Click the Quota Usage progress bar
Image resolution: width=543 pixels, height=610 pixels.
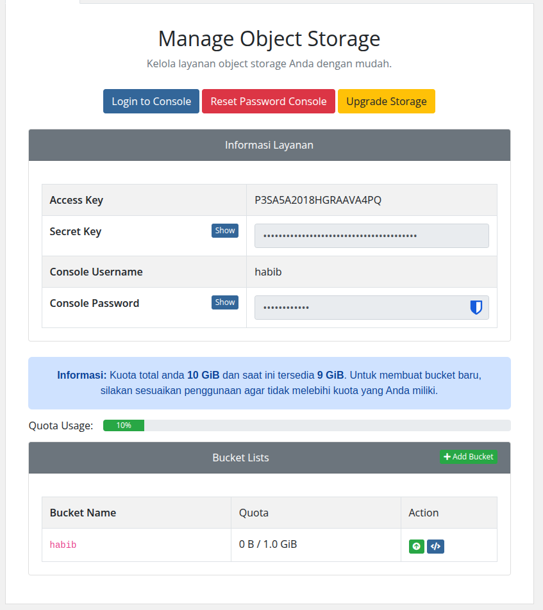point(306,425)
